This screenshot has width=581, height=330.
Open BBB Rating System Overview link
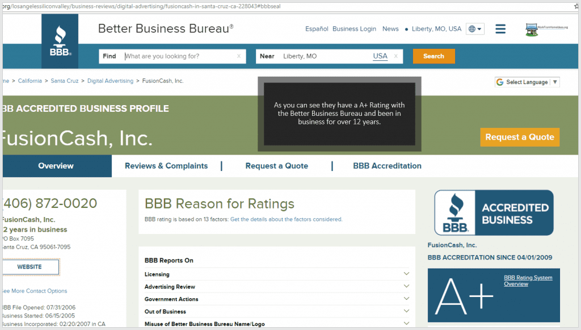pyautogui.click(x=528, y=281)
